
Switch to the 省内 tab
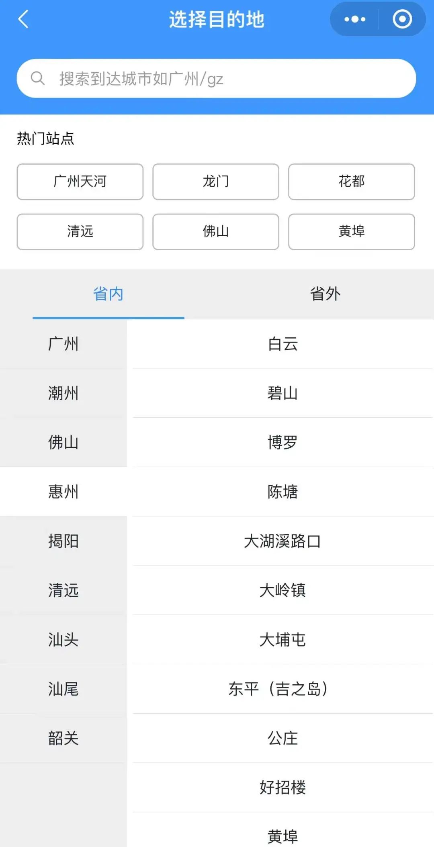[x=108, y=294]
